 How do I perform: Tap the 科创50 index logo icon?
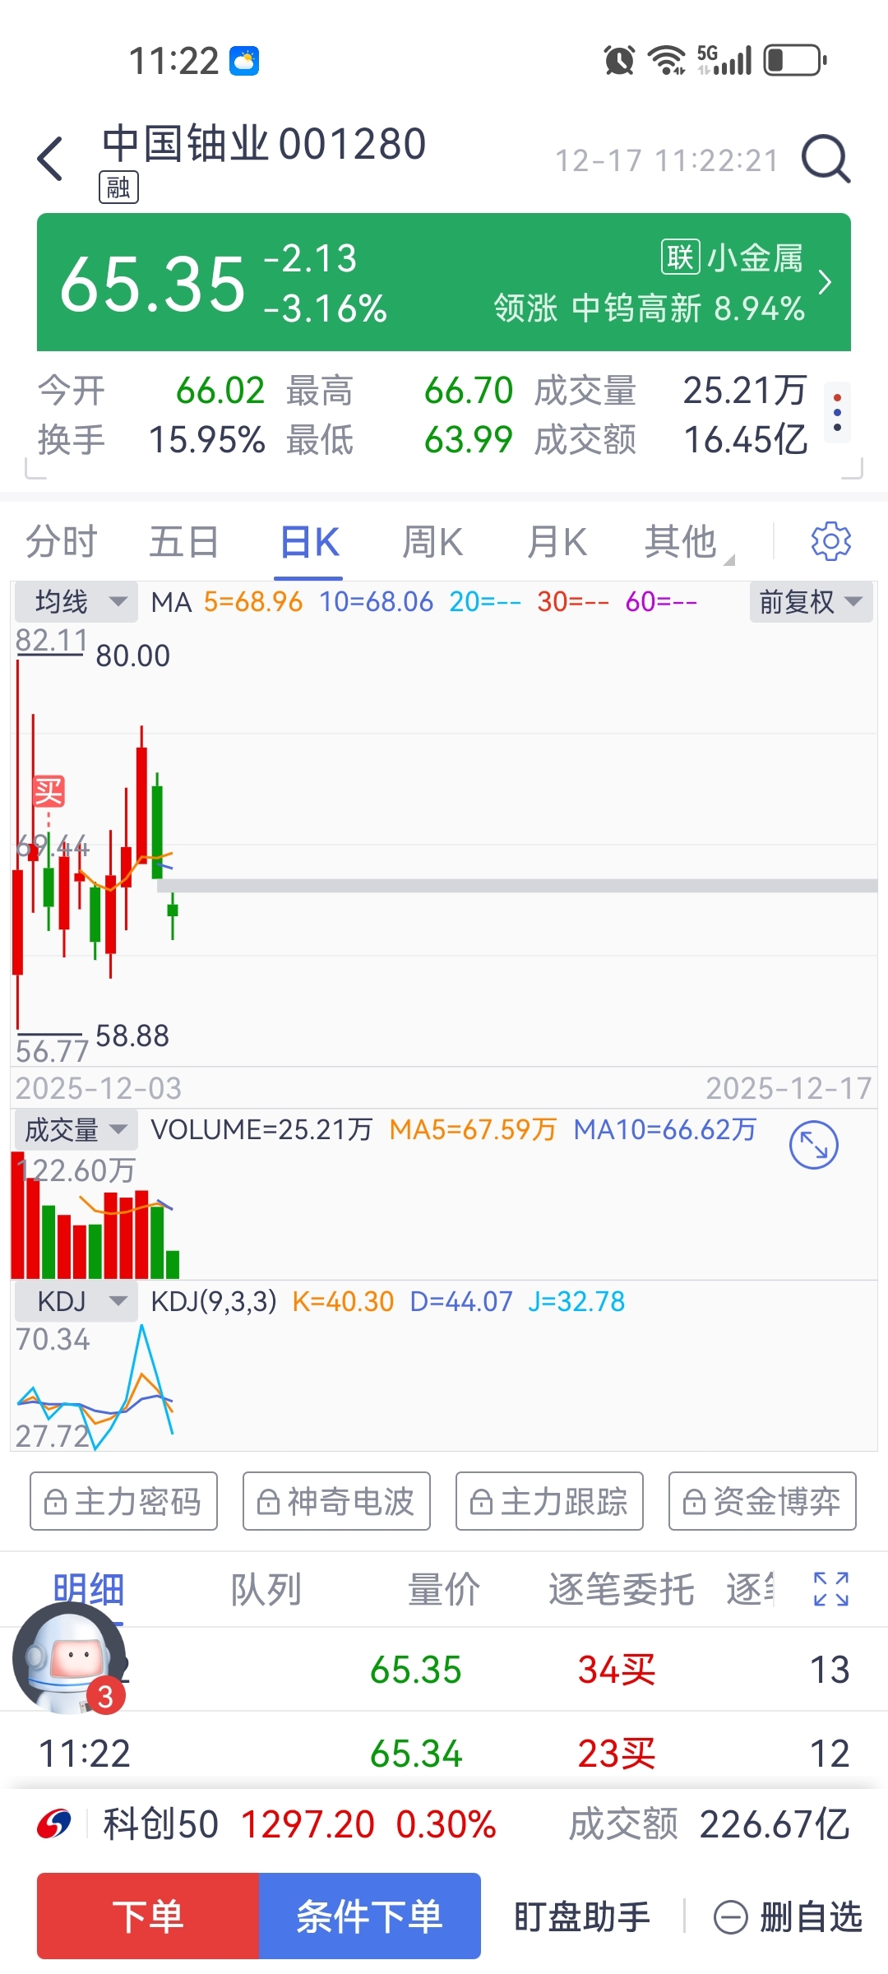pyautogui.click(x=54, y=1824)
